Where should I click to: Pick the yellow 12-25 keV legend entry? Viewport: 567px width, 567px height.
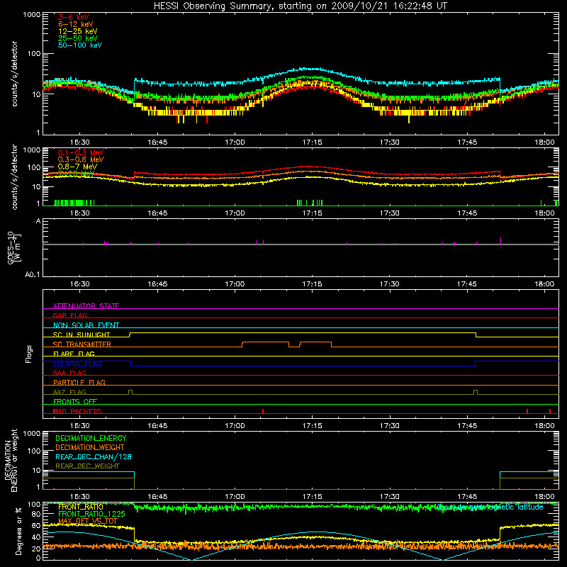[x=78, y=31]
